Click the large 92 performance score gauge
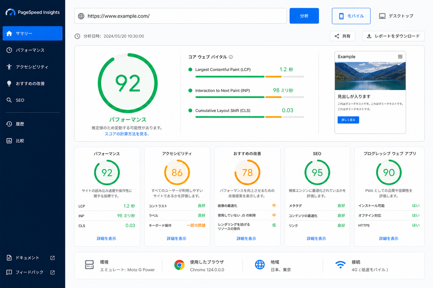The height and width of the screenshot is (288, 433). [x=128, y=83]
